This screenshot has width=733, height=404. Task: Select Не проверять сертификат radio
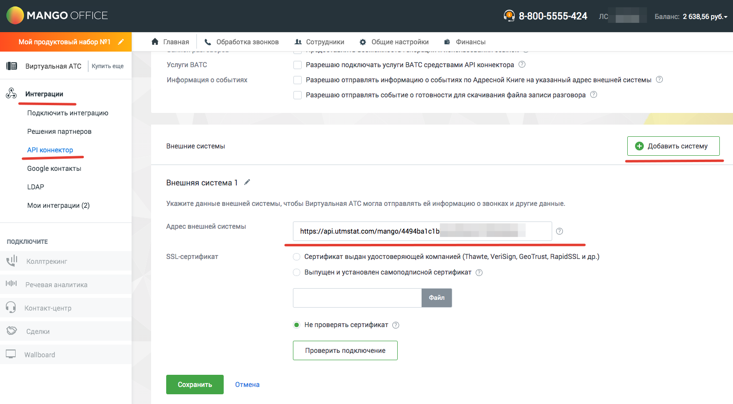pyautogui.click(x=296, y=325)
